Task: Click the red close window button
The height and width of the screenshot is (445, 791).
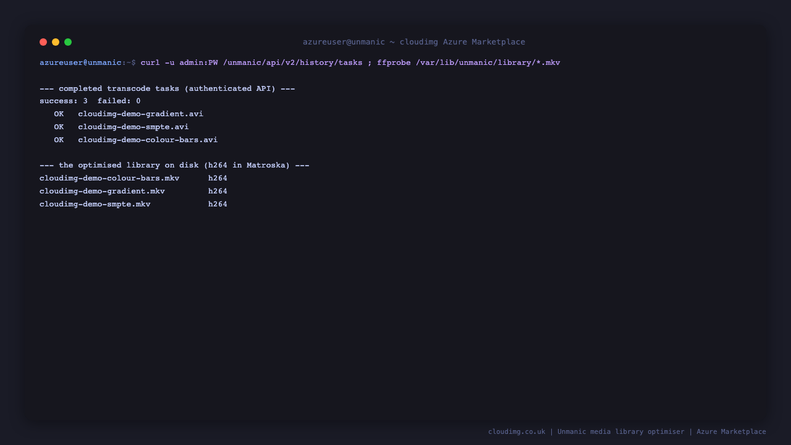Action: click(x=43, y=42)
